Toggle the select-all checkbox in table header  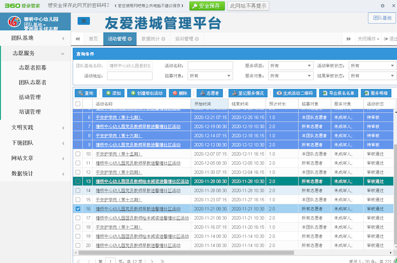[78, 105]
